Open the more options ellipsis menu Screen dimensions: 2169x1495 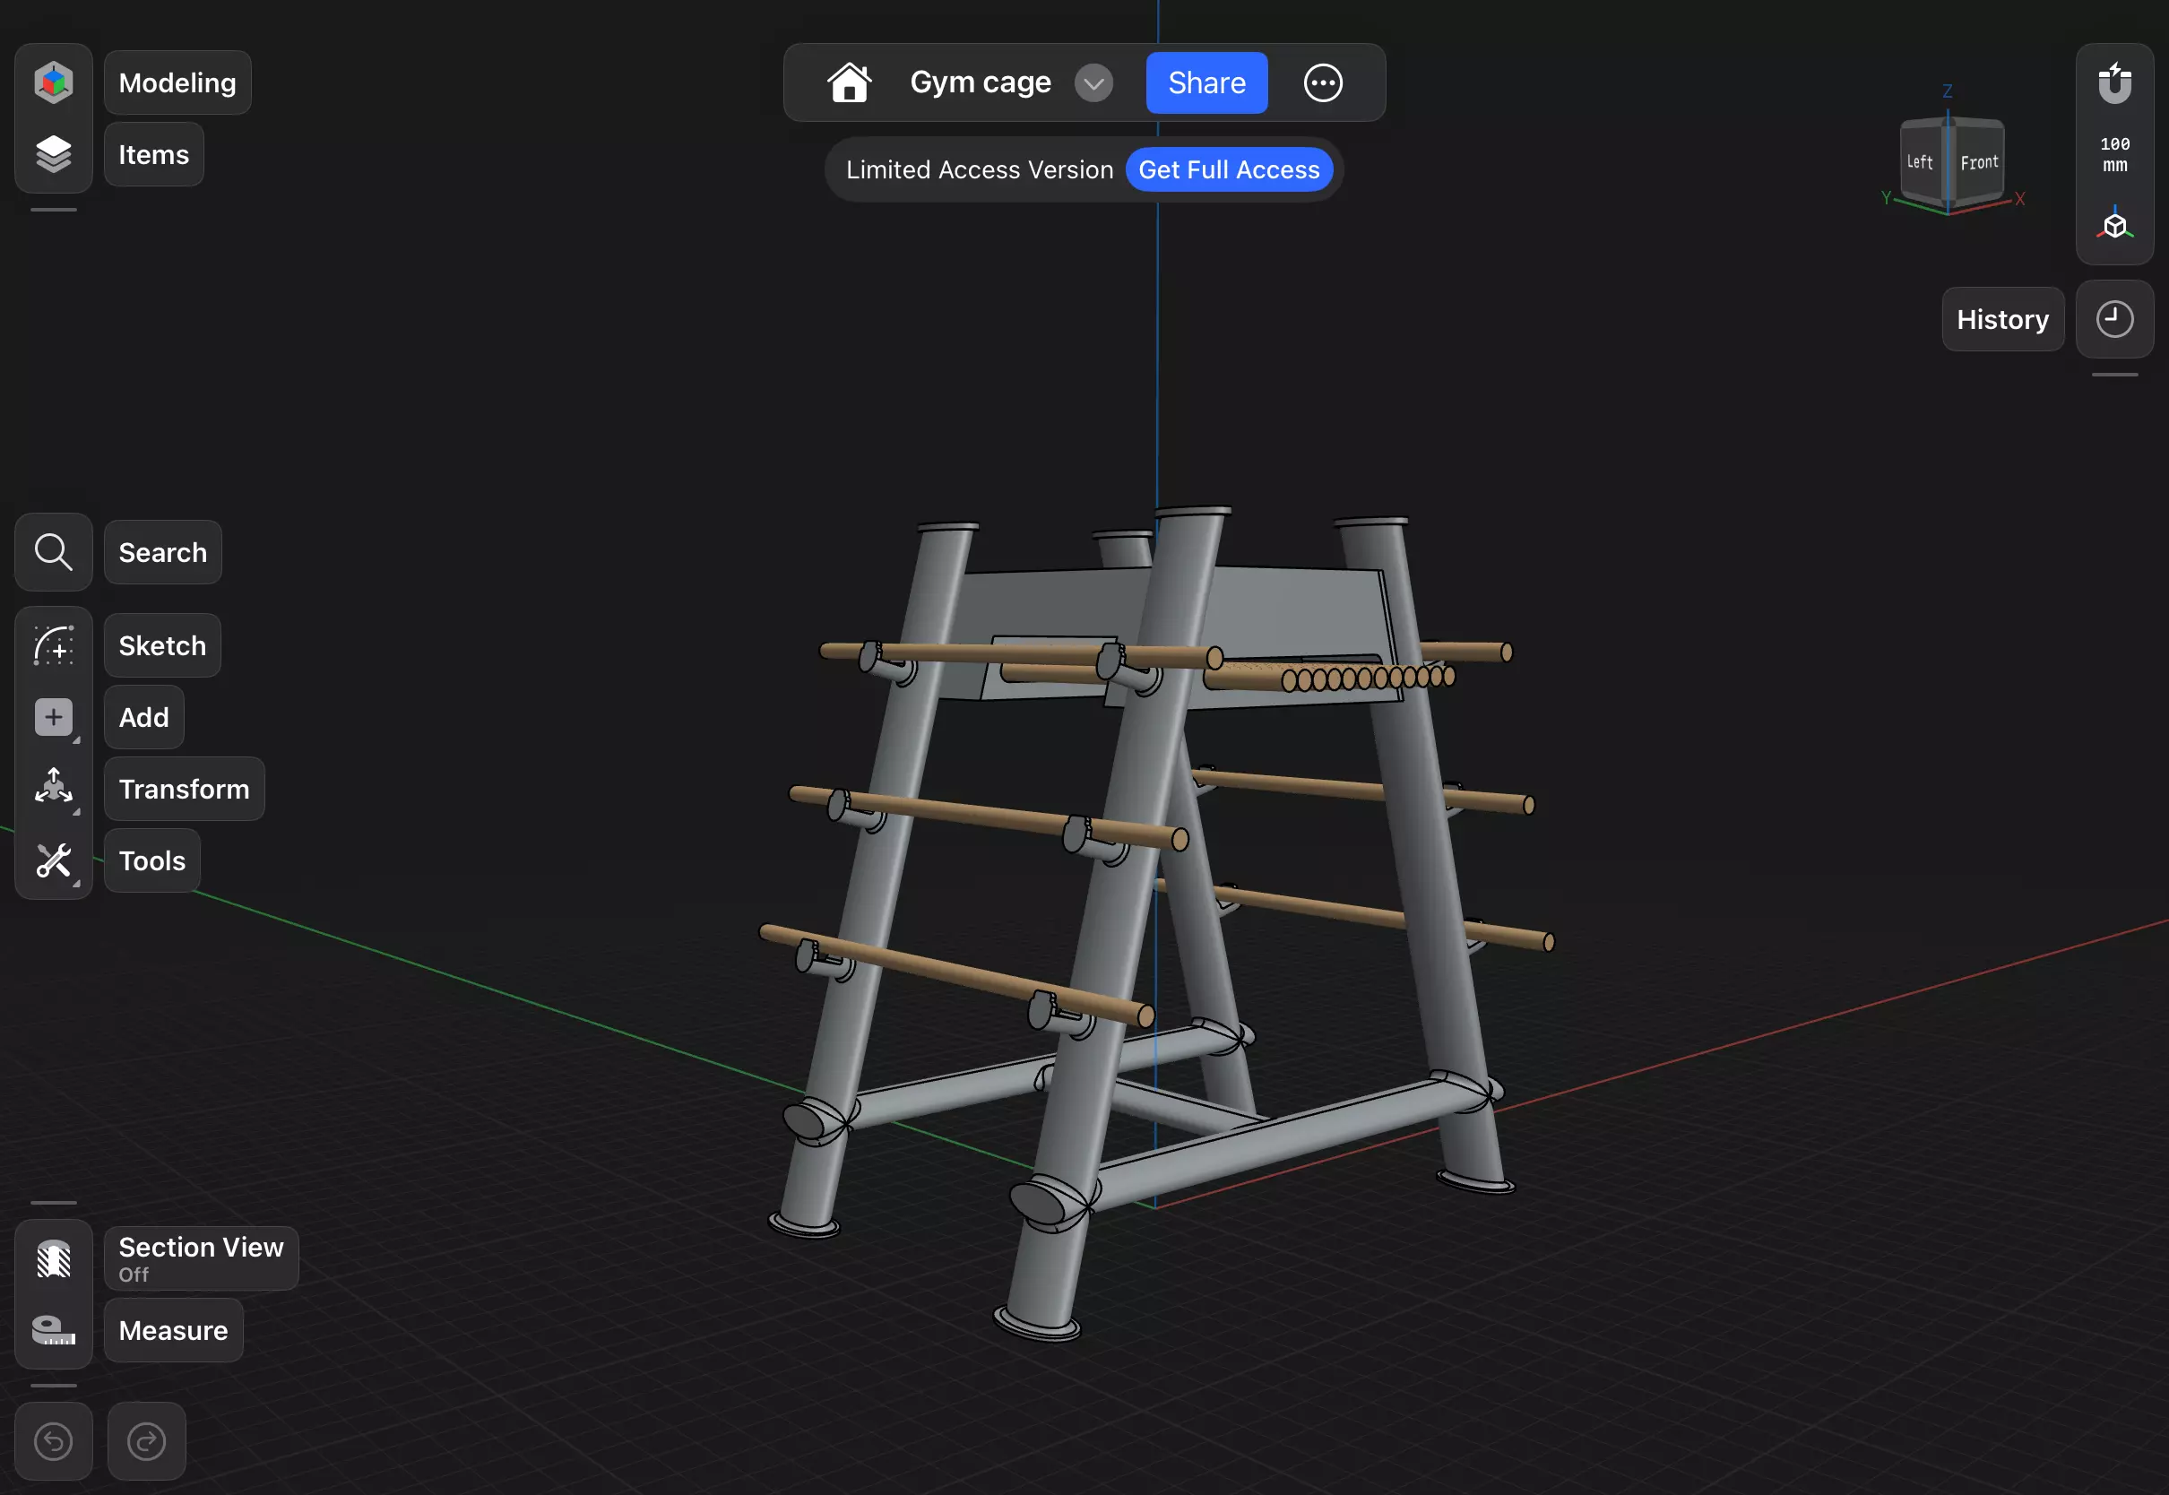point(1322,83)
